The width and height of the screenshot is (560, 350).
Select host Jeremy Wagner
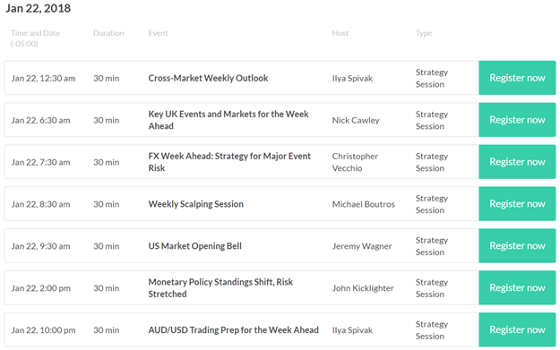pyautogui.click(x=362, y=246)
